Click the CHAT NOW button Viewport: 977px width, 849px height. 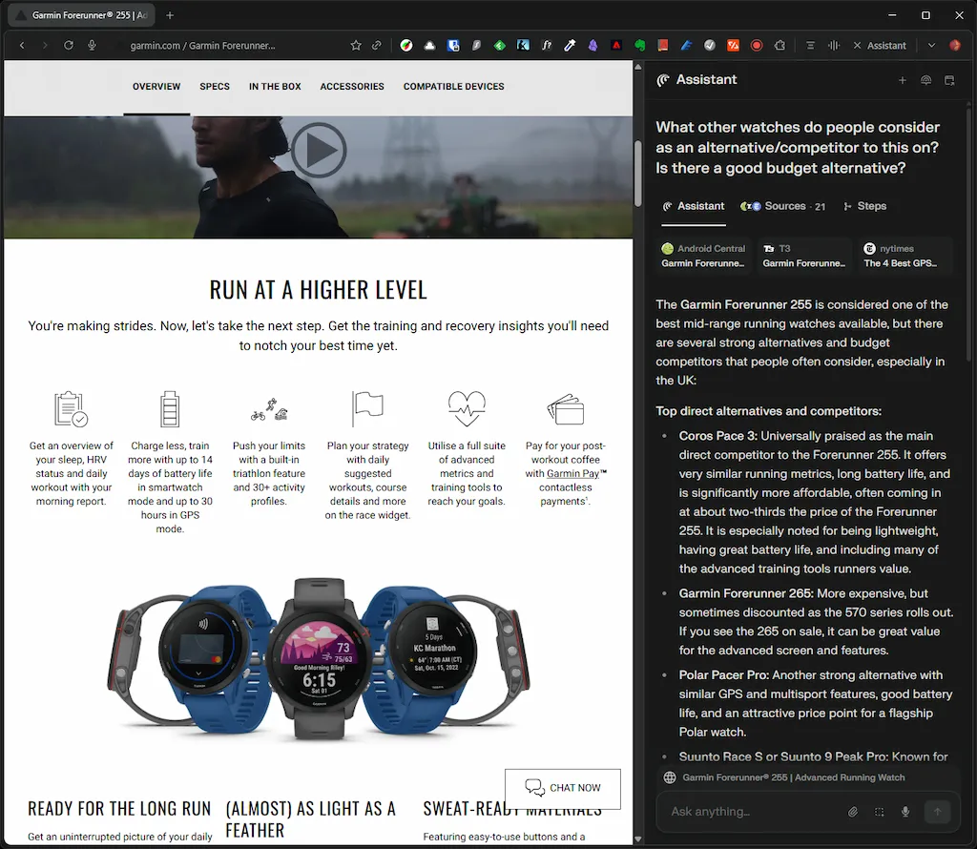pyautogui.click(x=562, y=788)
